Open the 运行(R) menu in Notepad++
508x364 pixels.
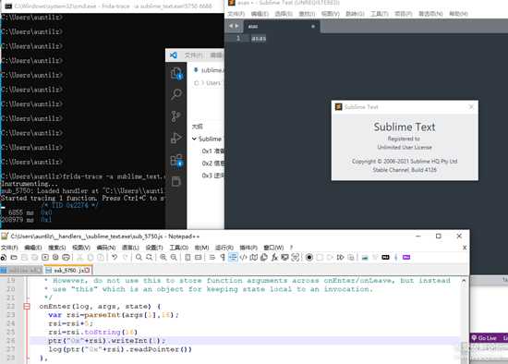pyautogui.click(x=224, y=248)
